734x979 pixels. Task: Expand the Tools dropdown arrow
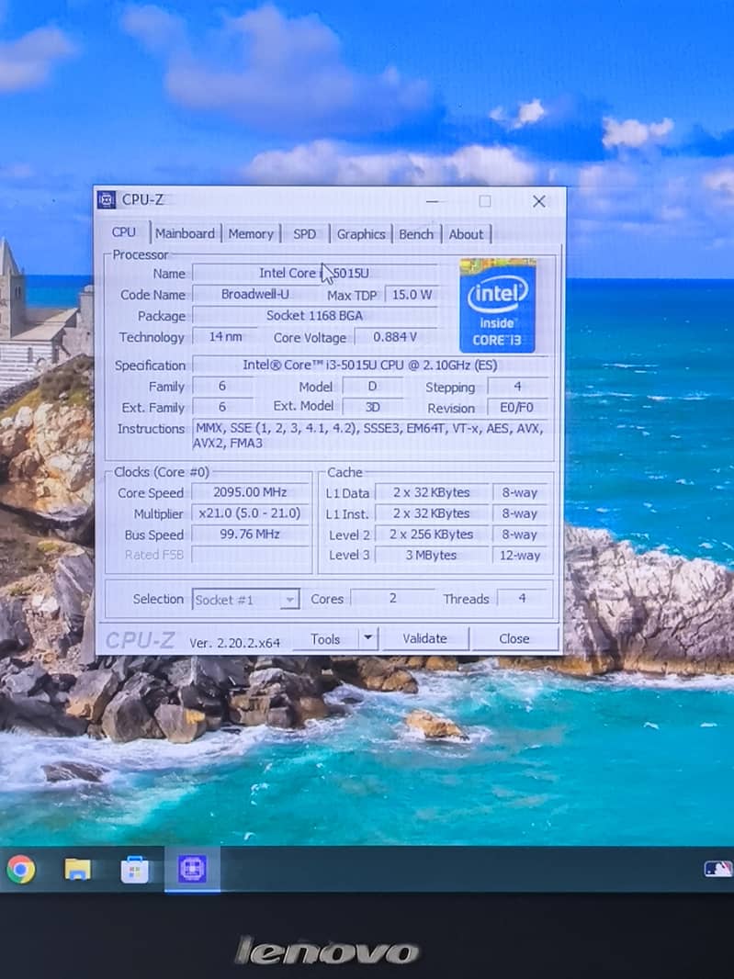click(368, 638)
